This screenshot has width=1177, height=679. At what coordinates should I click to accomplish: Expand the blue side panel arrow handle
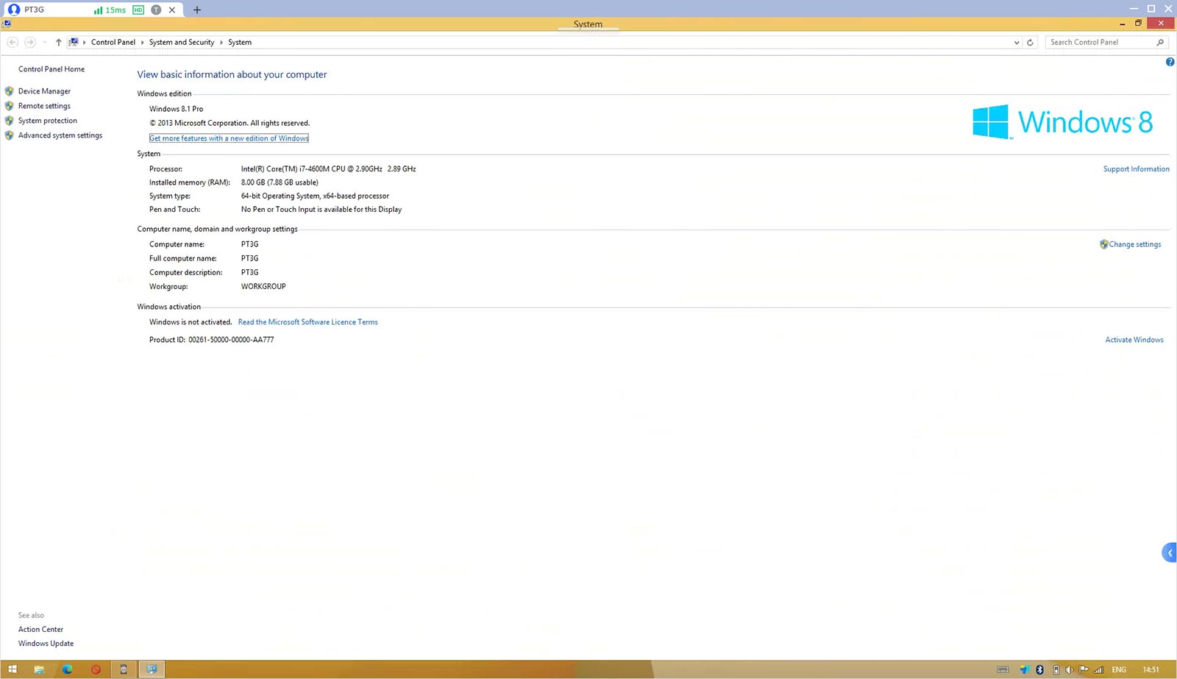[1170, 552]
